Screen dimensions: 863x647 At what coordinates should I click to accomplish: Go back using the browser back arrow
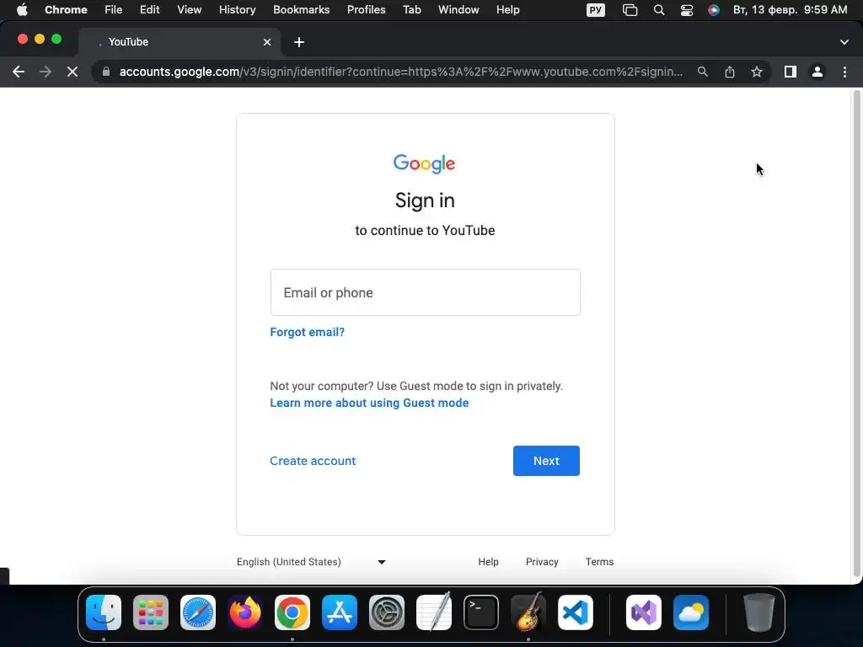[19, 72]
